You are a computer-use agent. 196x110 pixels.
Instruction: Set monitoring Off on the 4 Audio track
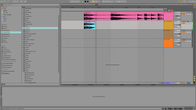tap(180, 43)
